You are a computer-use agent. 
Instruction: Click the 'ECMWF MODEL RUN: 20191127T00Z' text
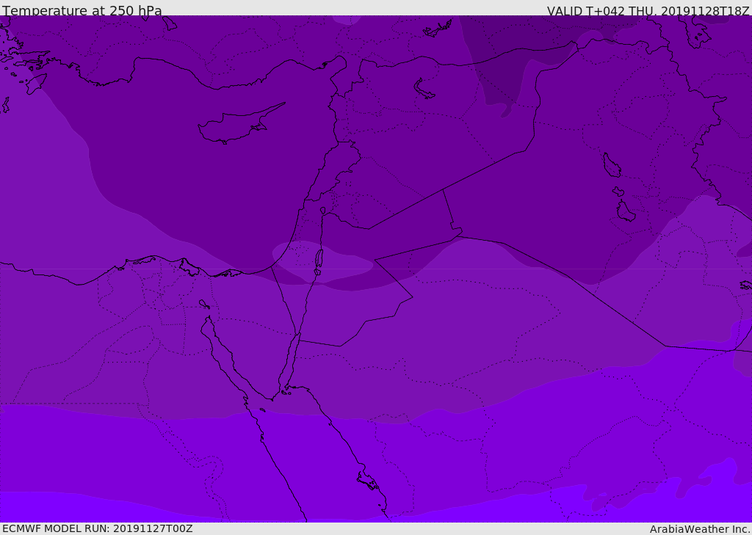coord(98,528)
